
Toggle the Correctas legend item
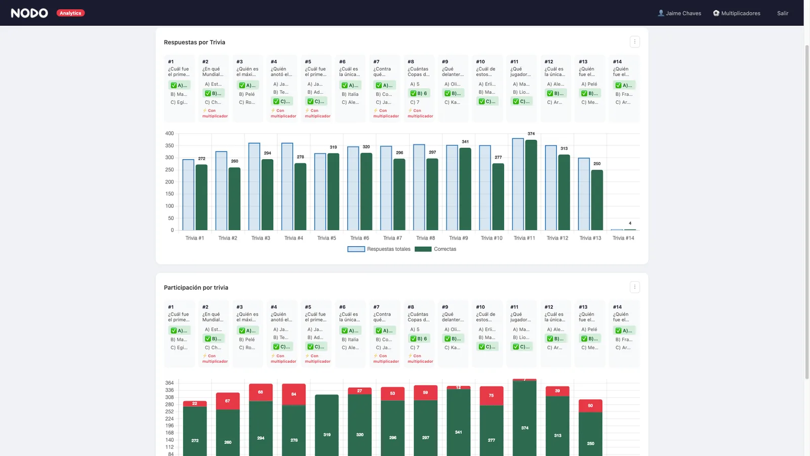(435, 249)
